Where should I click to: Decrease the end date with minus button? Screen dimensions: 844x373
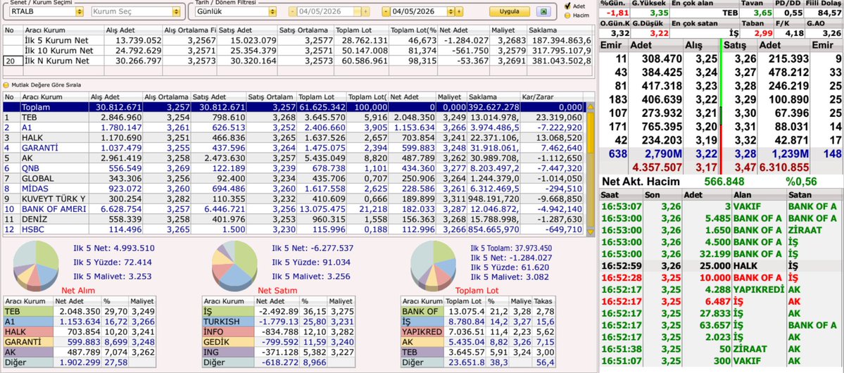pos(386,12)
